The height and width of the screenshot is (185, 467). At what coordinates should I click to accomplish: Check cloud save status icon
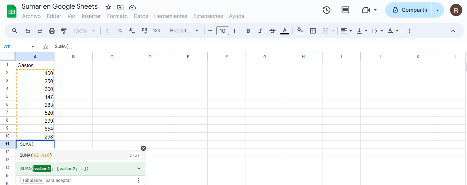coord(132,7)
